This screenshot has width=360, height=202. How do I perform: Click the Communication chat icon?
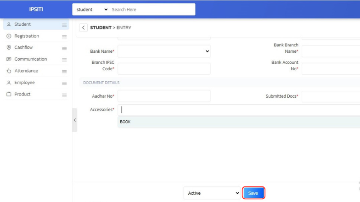tap(9, 59)
